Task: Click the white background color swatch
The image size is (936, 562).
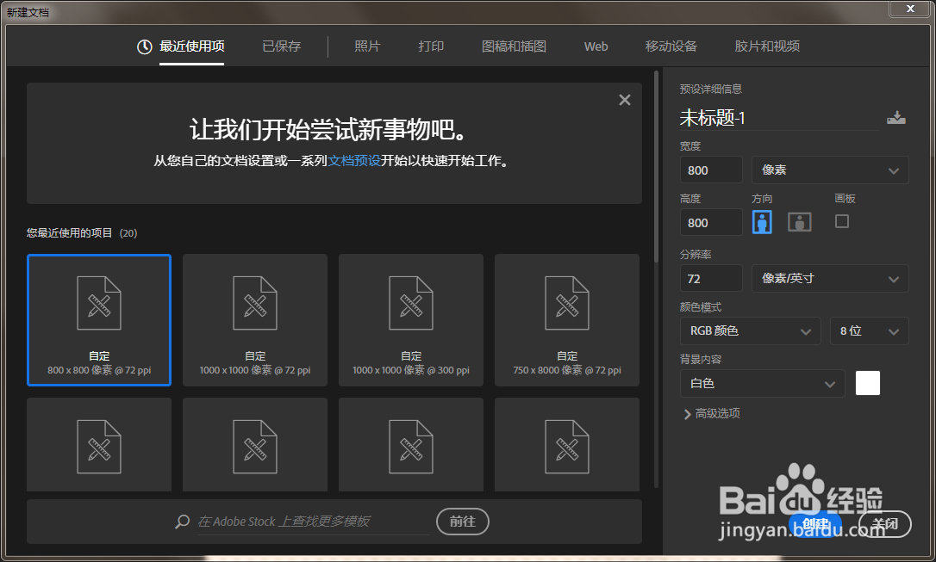Action: pyautogui.click(x=867, y=382)
